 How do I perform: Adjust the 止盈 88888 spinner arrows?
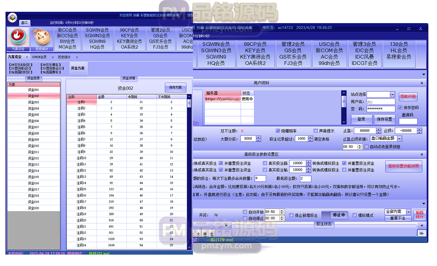click(x=378, y=131)
